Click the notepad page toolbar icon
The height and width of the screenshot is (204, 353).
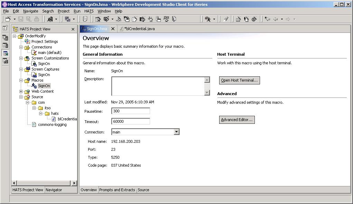click(85, 19)
